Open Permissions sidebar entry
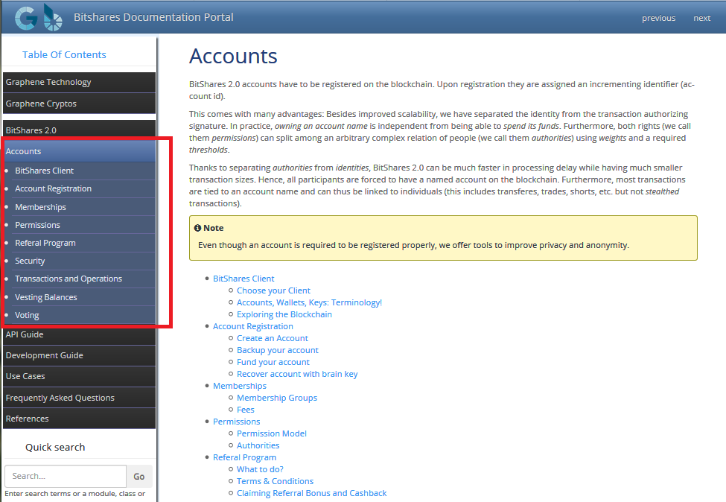726x502 pixels. 37,225
